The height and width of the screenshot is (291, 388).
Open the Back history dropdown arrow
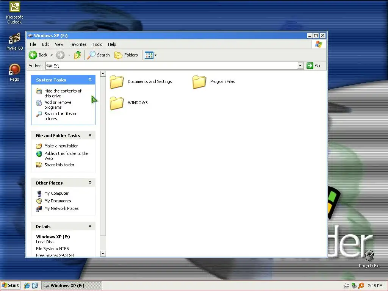(52, 55)
